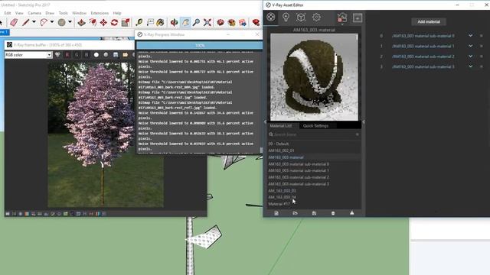Open the Camera menu
This screenshot has width=490, height=275.
(x=34, y=13)
